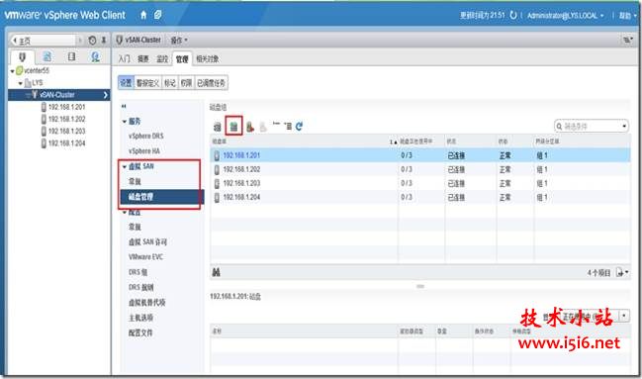This screenshot has width=642, height=379.
Task: Click the home icon in the vSphere header
Action: (x=143, y=15)
